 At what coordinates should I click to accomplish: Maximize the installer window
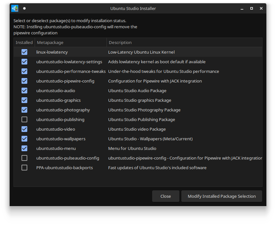[252, 8]
